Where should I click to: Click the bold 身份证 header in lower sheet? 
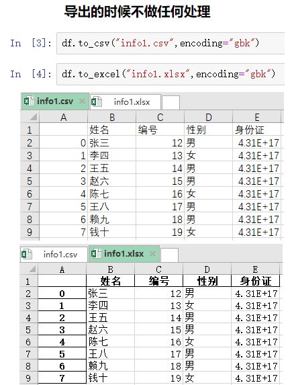click(256, 281)
